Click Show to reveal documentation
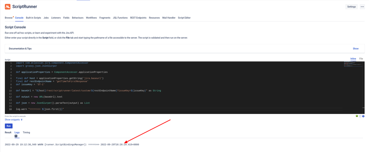 point(355,48)
